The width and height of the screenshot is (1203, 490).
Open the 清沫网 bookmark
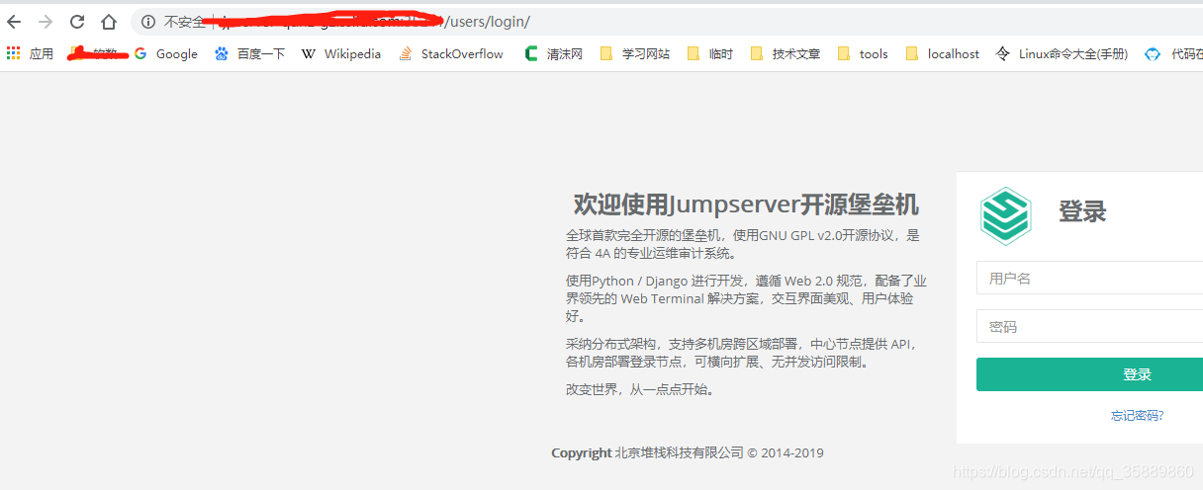(x=553, y=54)
